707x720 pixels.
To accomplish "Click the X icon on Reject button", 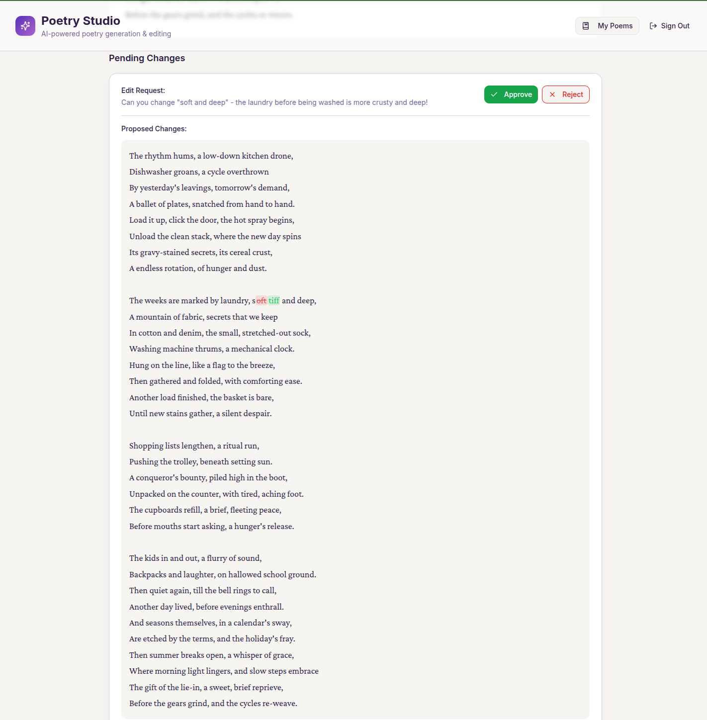I will [552, 94].
